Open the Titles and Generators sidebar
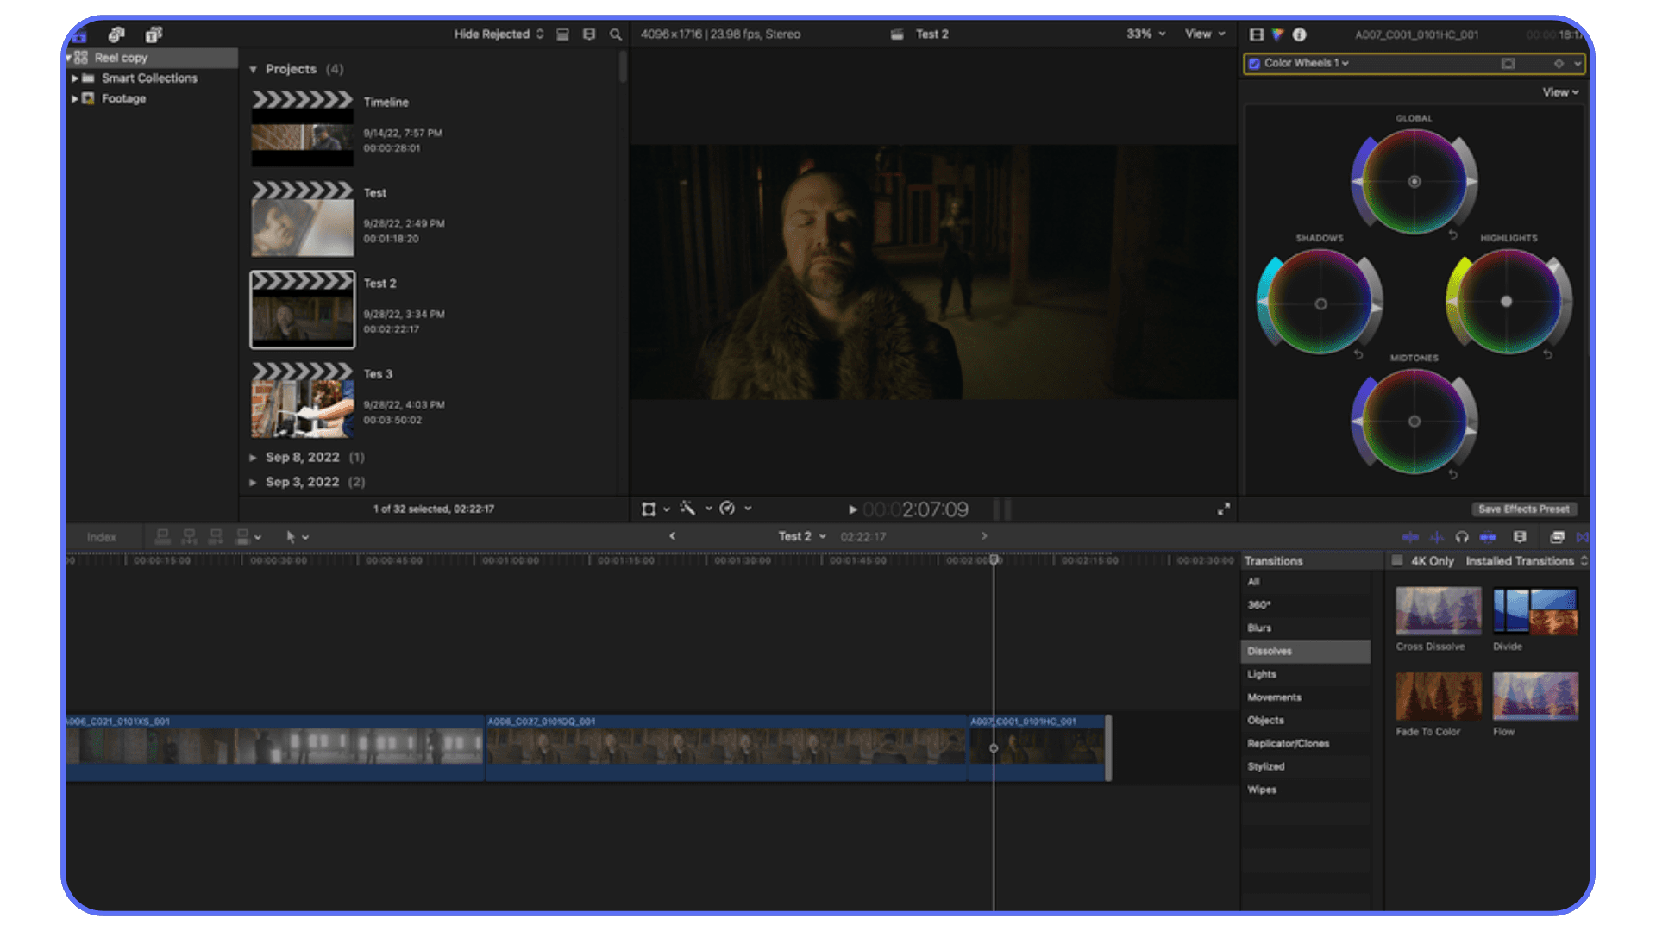Image resolution: width=1656 pixels, height=931 pixels. 154,34
